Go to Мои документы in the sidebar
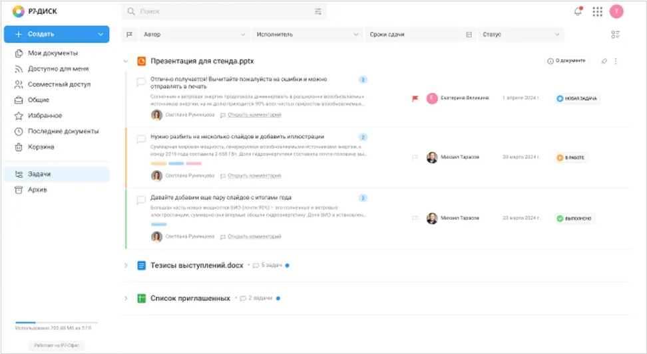Screen dimensions: 647x354 point(53,53)
